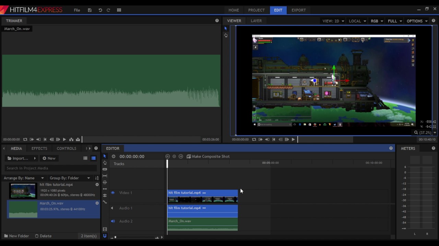Set out point in the Trimmer
The image size is (439, 246).
click(x=38, y=139)
